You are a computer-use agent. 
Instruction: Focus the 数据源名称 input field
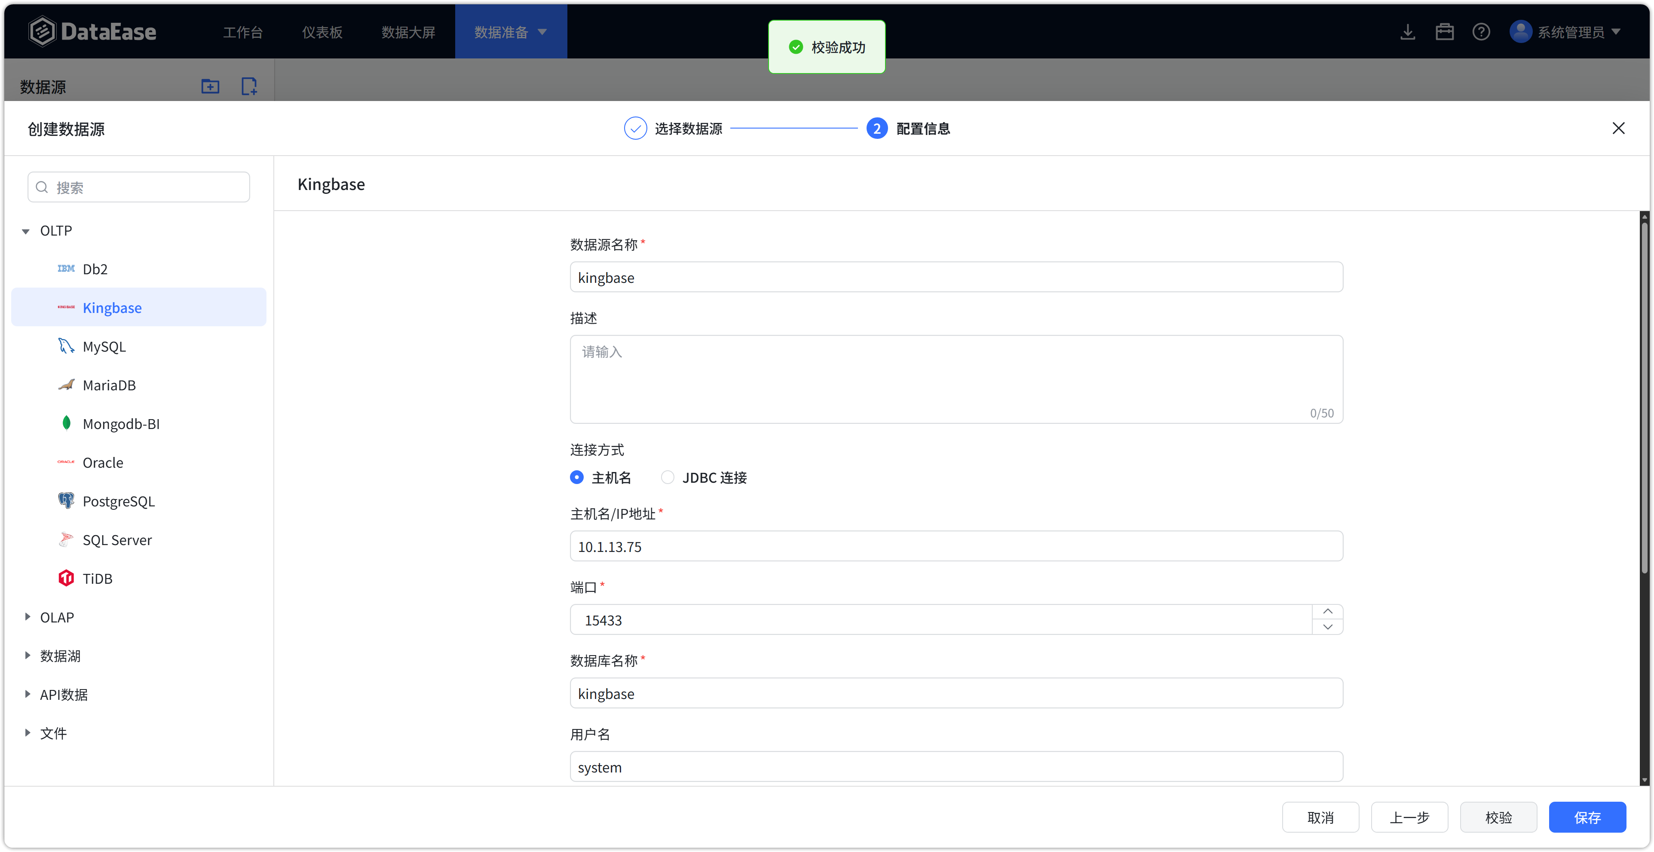[956, 277]
